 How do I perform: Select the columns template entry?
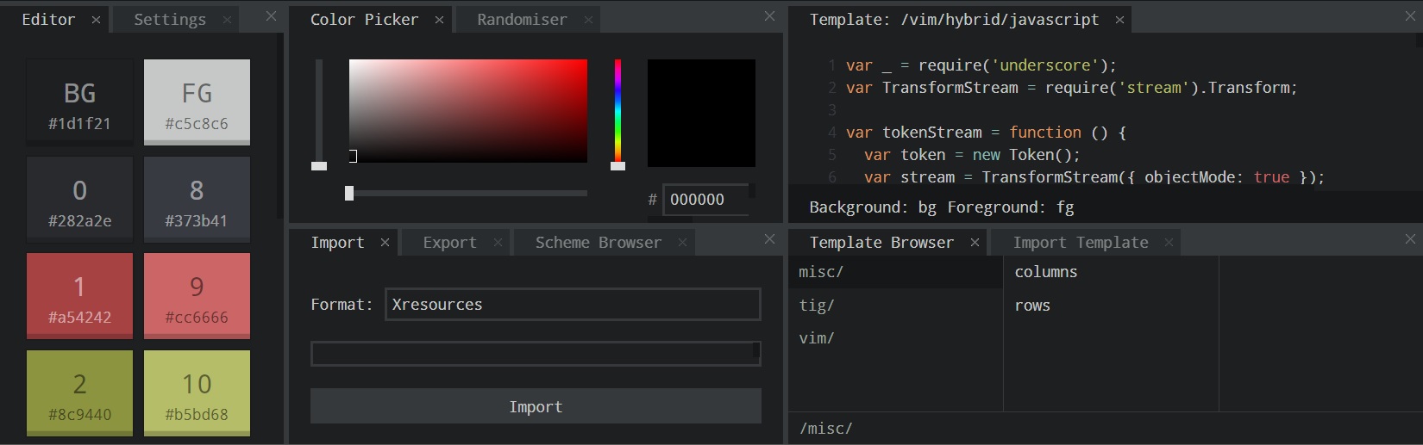click(1046, 272)
